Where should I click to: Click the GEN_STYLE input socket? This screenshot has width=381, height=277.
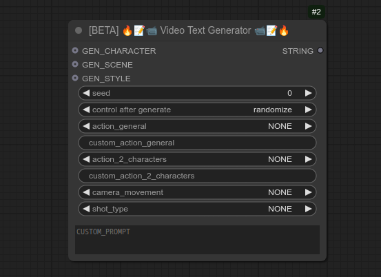pyautogui.click(x=75, y=78)
